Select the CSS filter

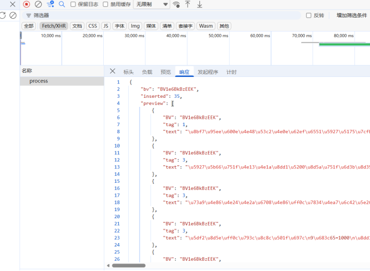[x=92, y=26]
